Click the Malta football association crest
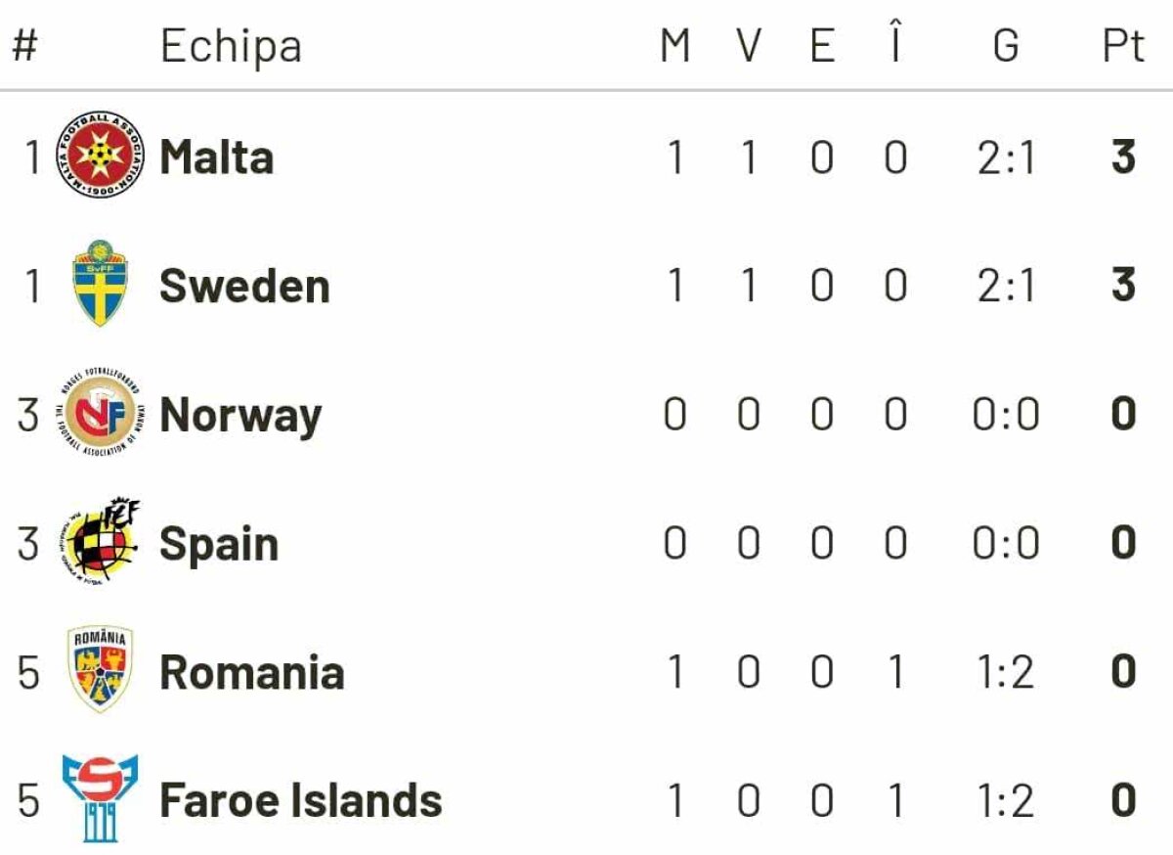The image size is (1173, 855). click(x=98, y=155)
